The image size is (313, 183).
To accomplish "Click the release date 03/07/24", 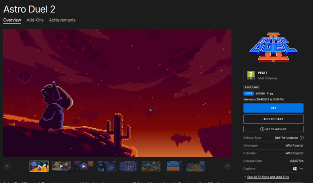I will (297, 161).
